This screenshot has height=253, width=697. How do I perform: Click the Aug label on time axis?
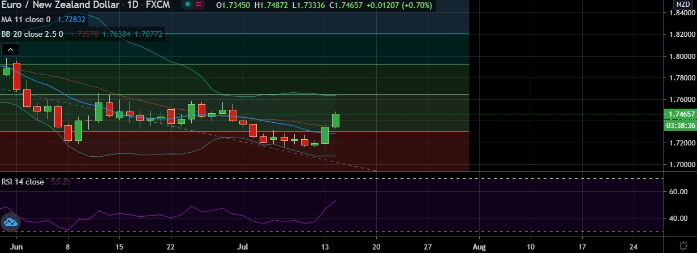point(479,247)
